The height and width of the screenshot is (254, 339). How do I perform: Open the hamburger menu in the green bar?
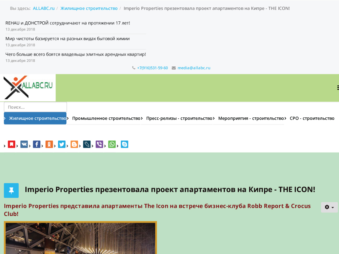(338, 87)
